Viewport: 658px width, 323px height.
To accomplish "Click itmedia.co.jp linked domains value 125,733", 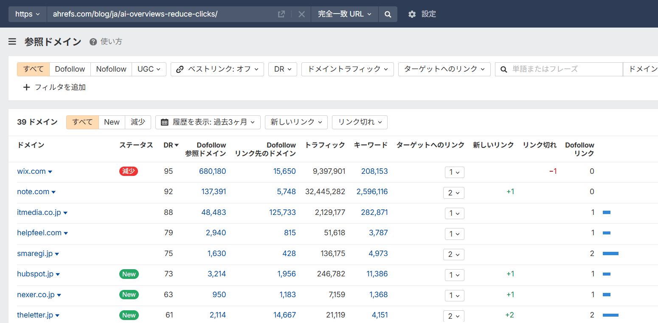I will [x=282, y=212].
